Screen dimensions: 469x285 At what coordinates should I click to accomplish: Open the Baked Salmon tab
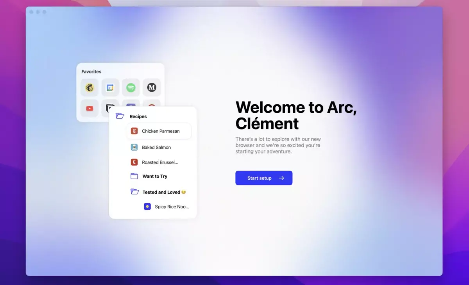156,147
